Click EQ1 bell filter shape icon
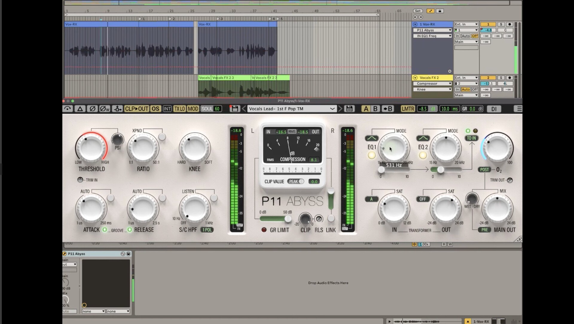The height and width of the screenshot is (324, 574). pos(372,138)
